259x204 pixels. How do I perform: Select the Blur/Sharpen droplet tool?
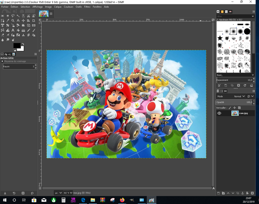point(3,40)
